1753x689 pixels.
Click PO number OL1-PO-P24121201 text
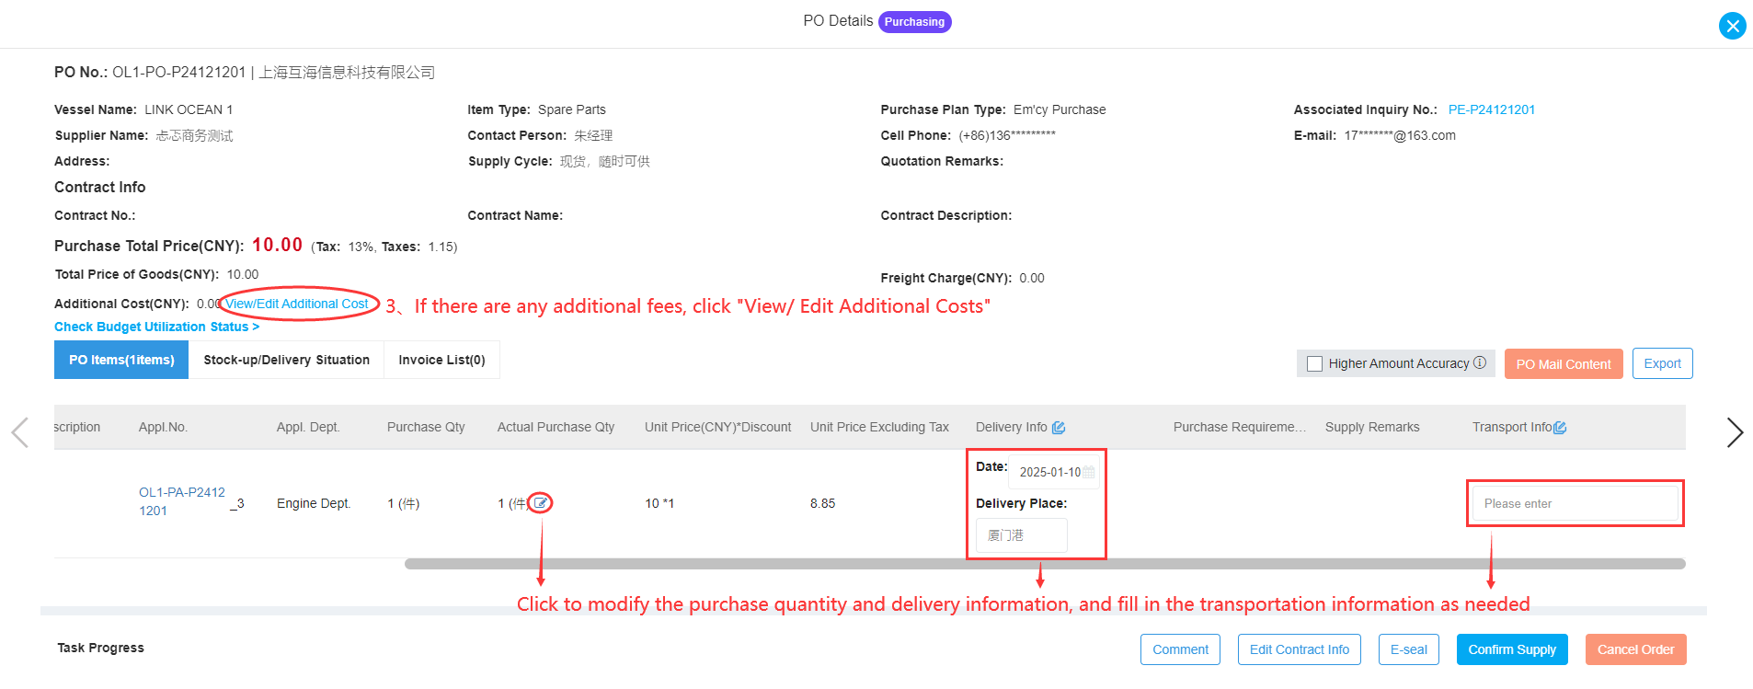coord(179,72)
